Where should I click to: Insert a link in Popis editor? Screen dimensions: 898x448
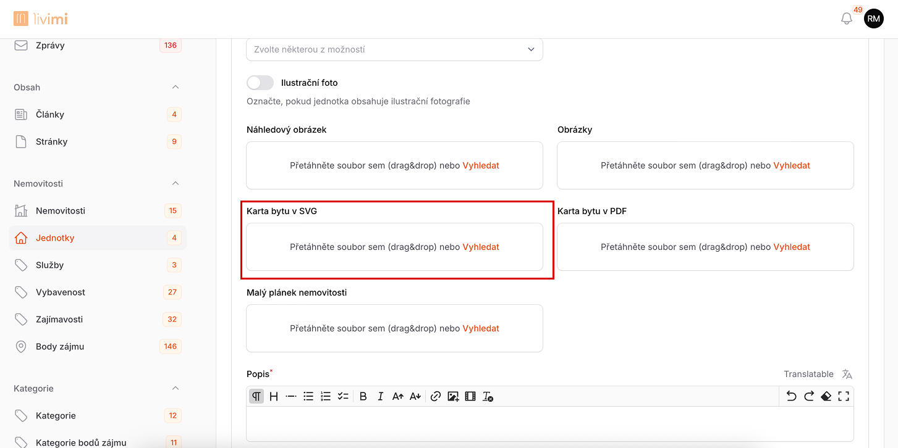pyautogui.click(x=436, y=396)
